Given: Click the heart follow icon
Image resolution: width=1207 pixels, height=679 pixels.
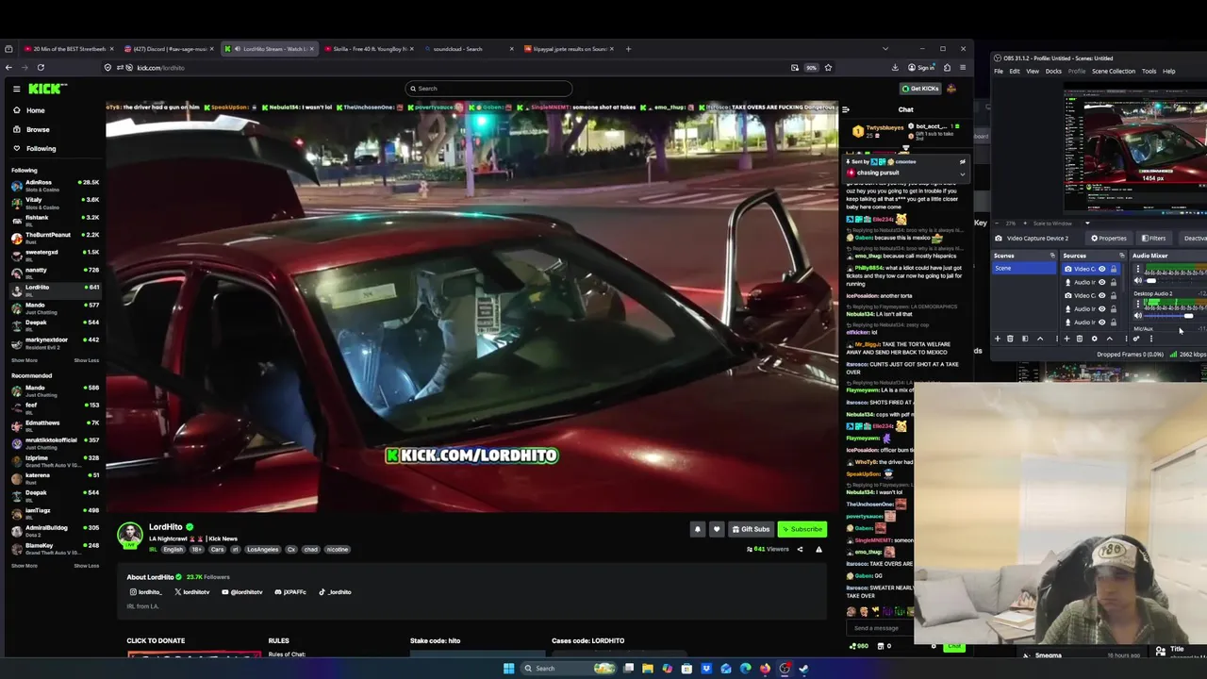Looking at the screenshot, I should pyautogui.click(x=717, y=529).
